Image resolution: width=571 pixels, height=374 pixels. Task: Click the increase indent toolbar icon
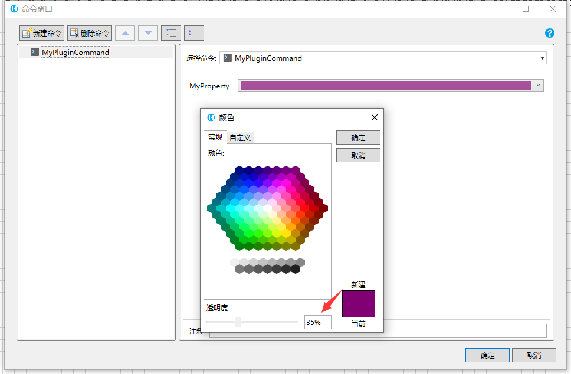pos(171,33)
